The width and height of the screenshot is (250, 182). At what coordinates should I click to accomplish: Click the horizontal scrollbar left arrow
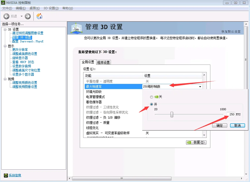69,178
